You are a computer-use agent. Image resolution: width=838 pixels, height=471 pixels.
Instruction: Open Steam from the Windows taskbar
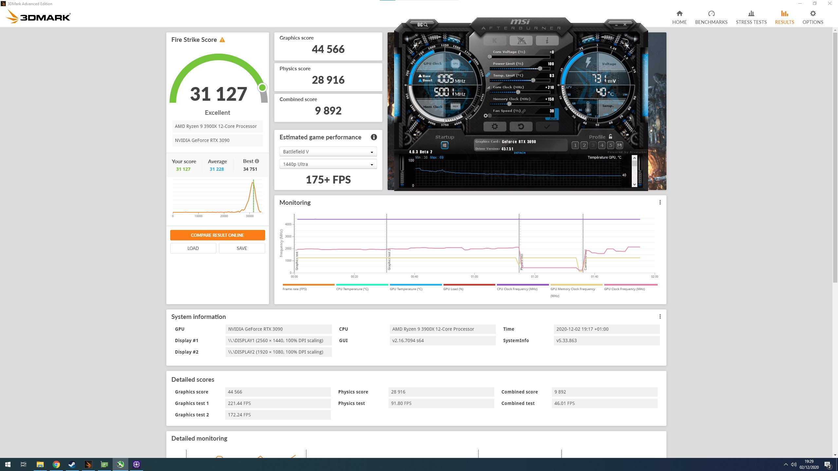(72, 464)
